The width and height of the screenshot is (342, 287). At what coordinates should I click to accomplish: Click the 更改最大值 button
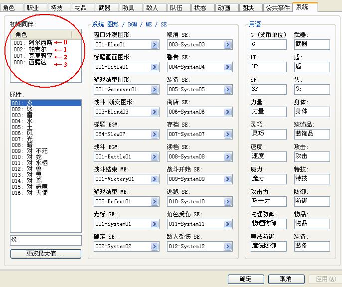pos(46,254)
